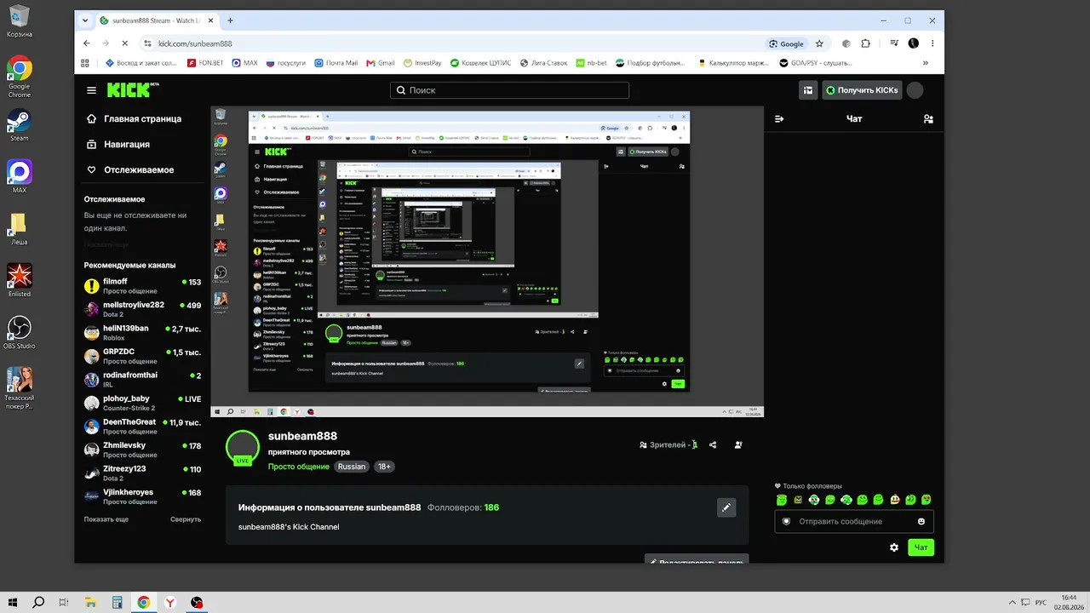Open filmoff recommended channel
Image resolution: width=1090 pixels, height=613 pixels.
pyautogui.click(x=143, y=285)
